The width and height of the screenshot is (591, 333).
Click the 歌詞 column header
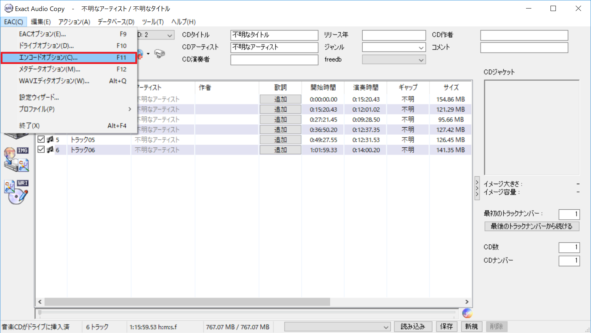pos(280,87)
